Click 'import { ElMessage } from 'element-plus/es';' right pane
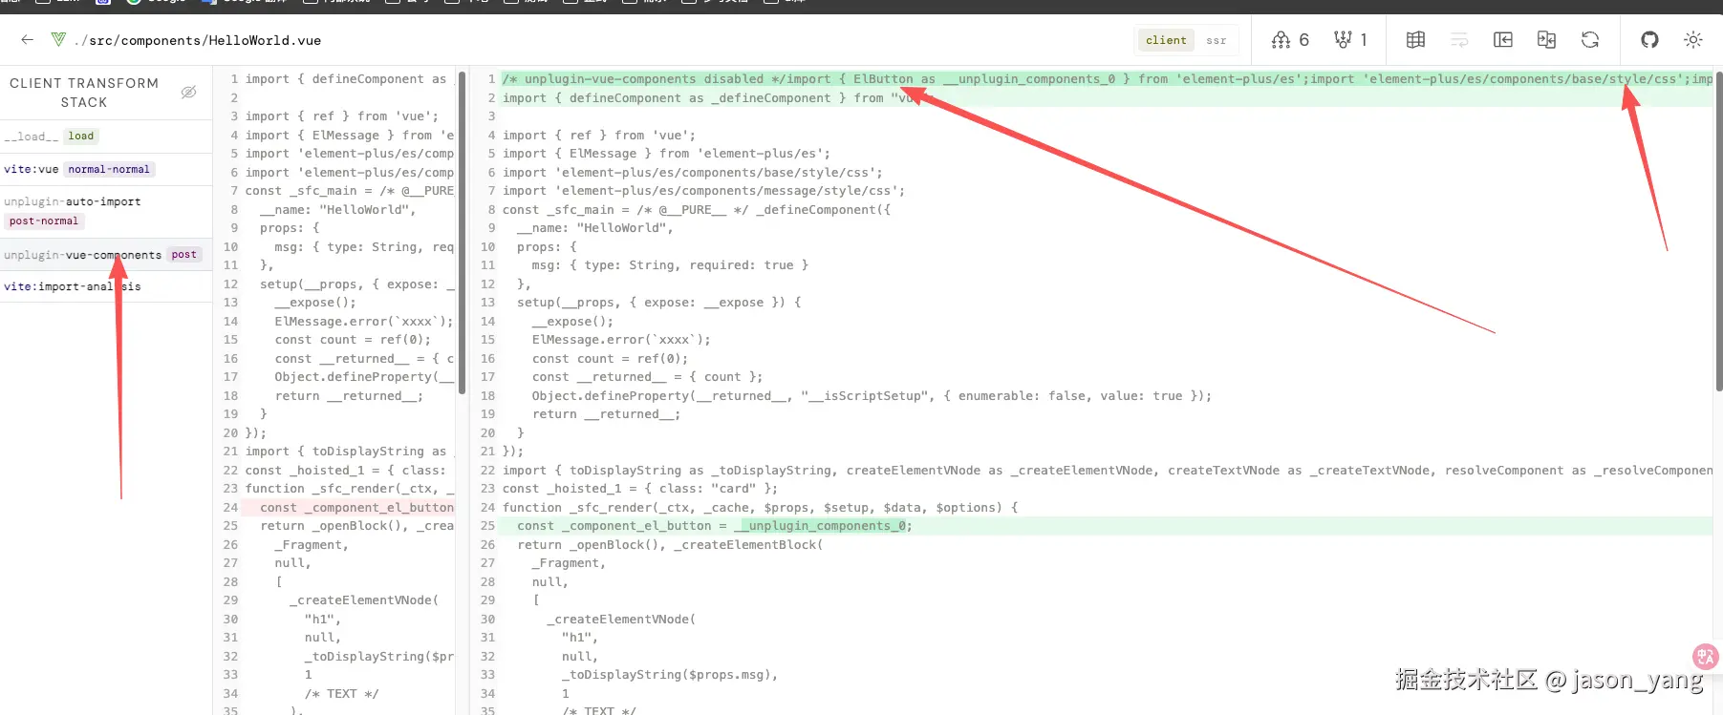This screenshot has width=1723, height=715. pos(666,154)
